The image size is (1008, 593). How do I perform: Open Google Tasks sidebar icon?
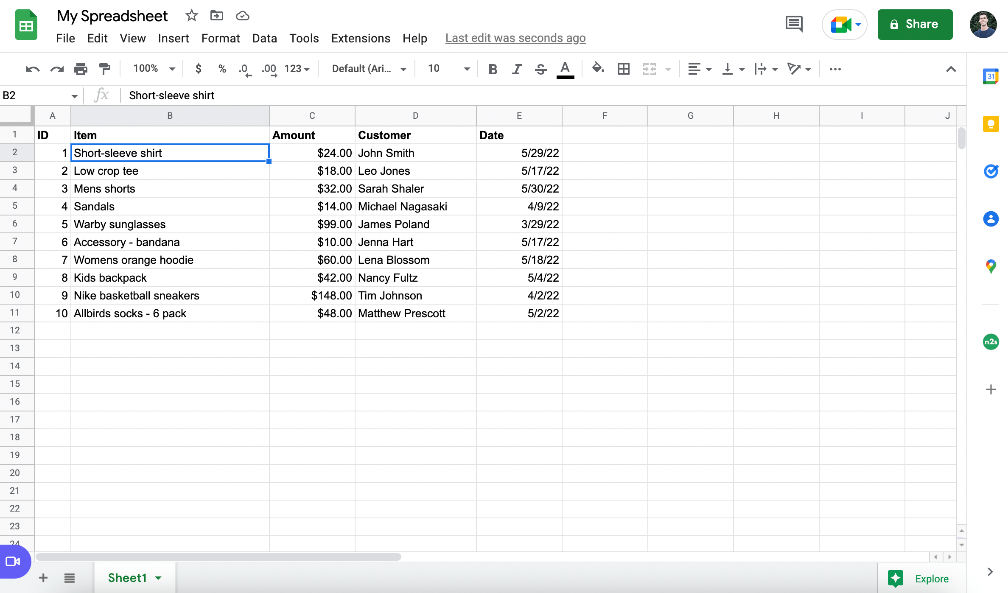(991, 171)
